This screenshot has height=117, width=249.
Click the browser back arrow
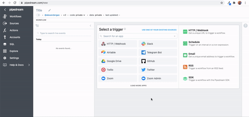[x=4, y=3]
